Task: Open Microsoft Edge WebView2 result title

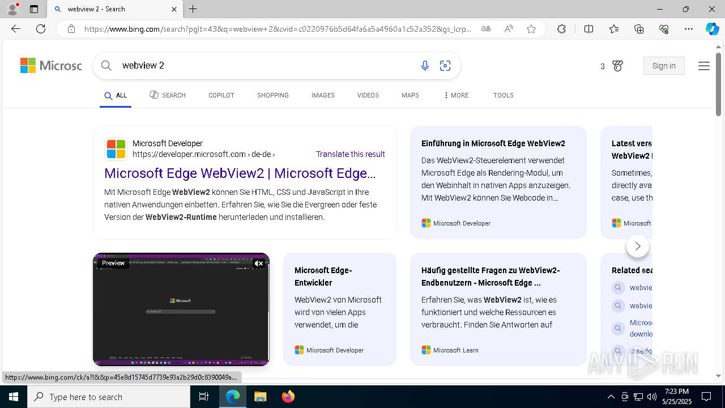Action: [240, 173]
